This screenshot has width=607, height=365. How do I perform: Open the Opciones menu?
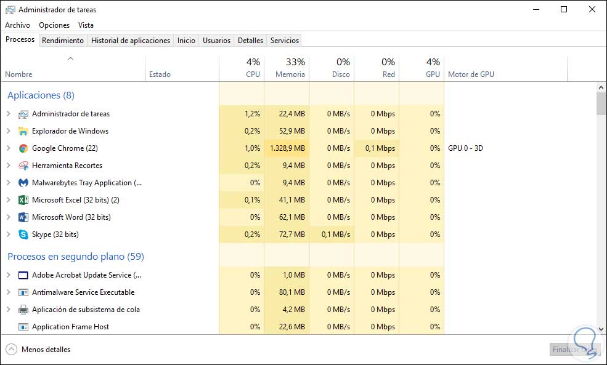(x=54, y=25)
